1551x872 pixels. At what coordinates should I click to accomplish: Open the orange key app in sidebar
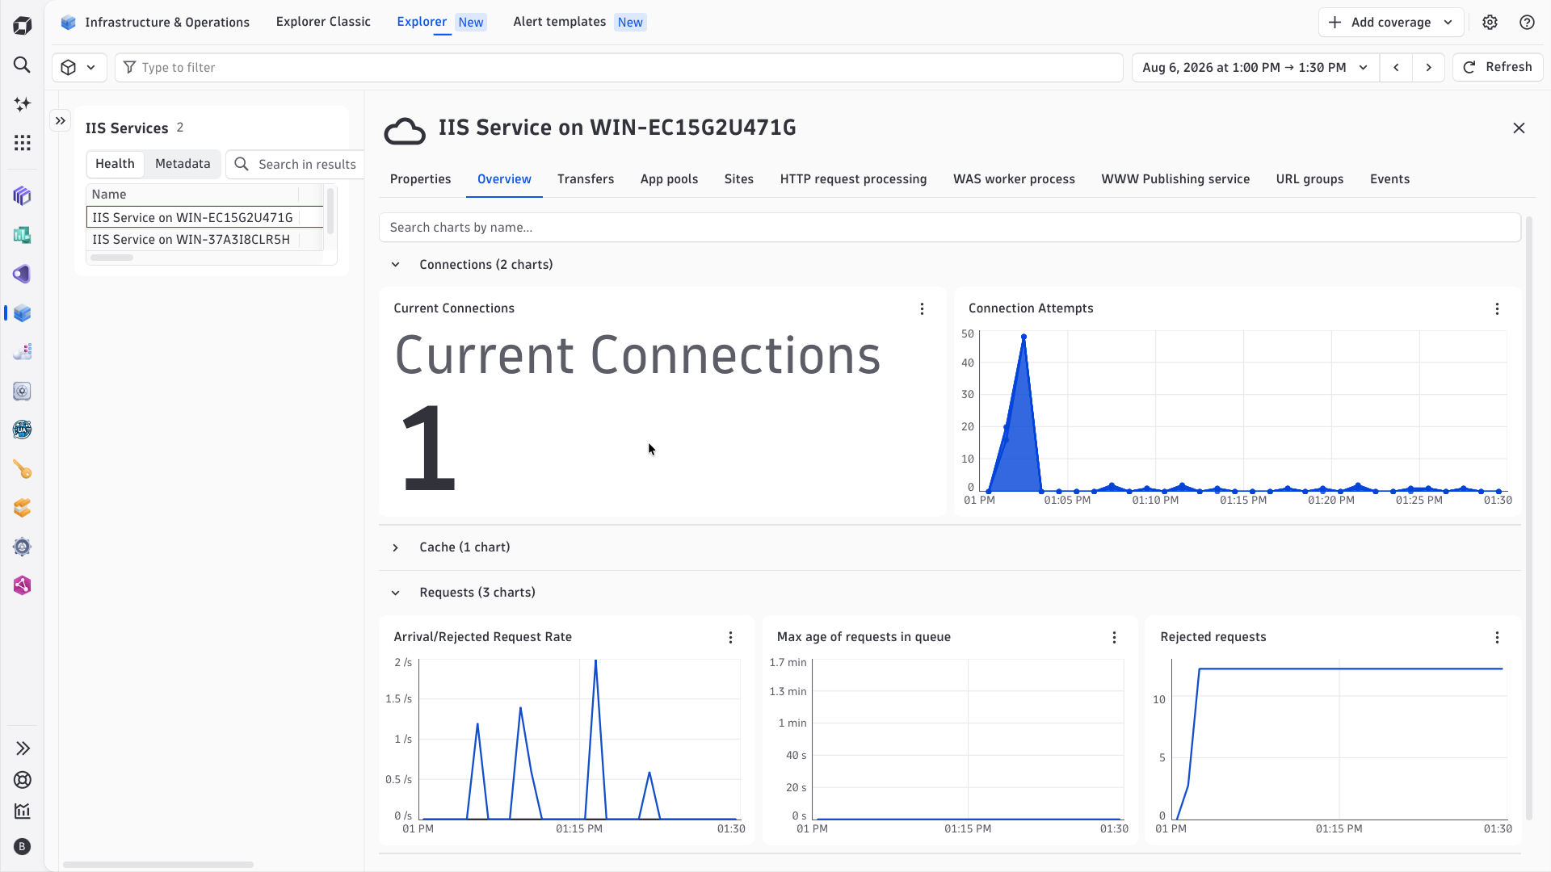tap(23, 469)
